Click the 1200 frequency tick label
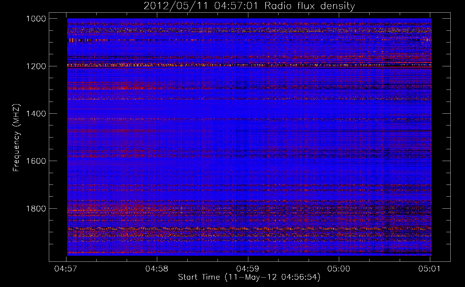This screenshot has width=465, height=287. (36, 66)
